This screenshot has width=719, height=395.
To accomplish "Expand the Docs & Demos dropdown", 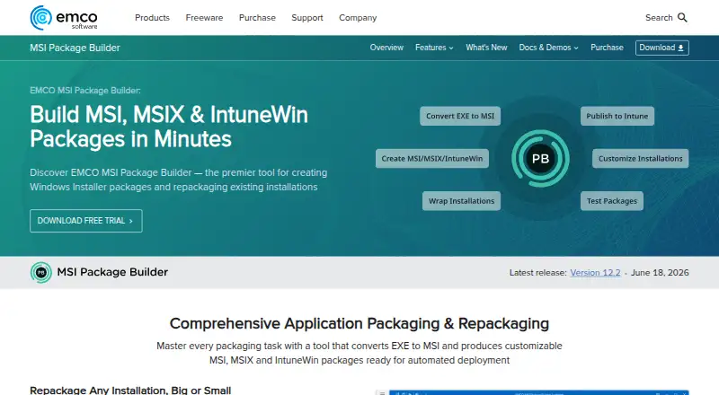I will point(549,48).
